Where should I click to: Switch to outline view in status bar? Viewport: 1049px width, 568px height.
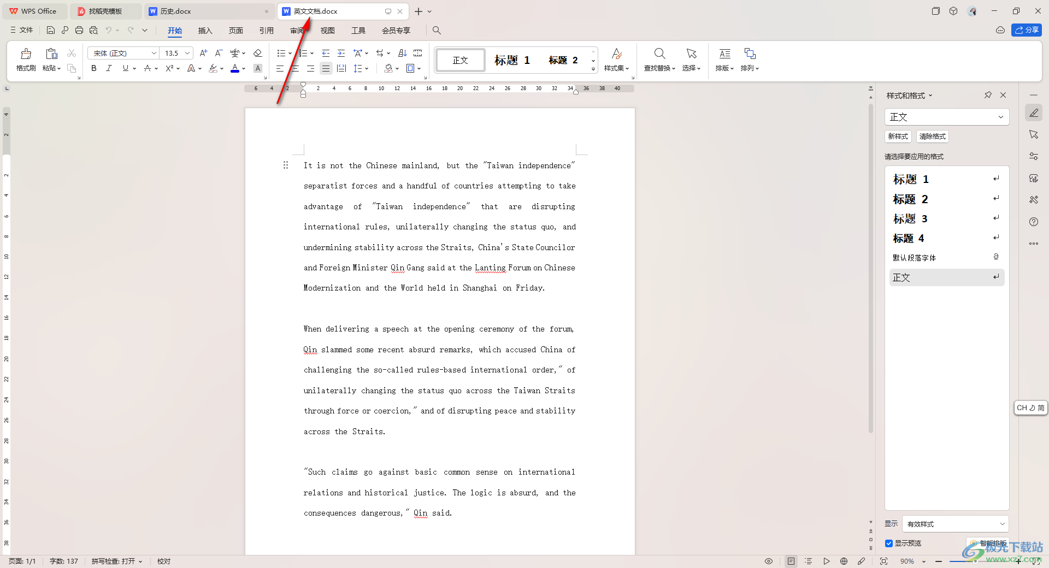pos(809,561)
